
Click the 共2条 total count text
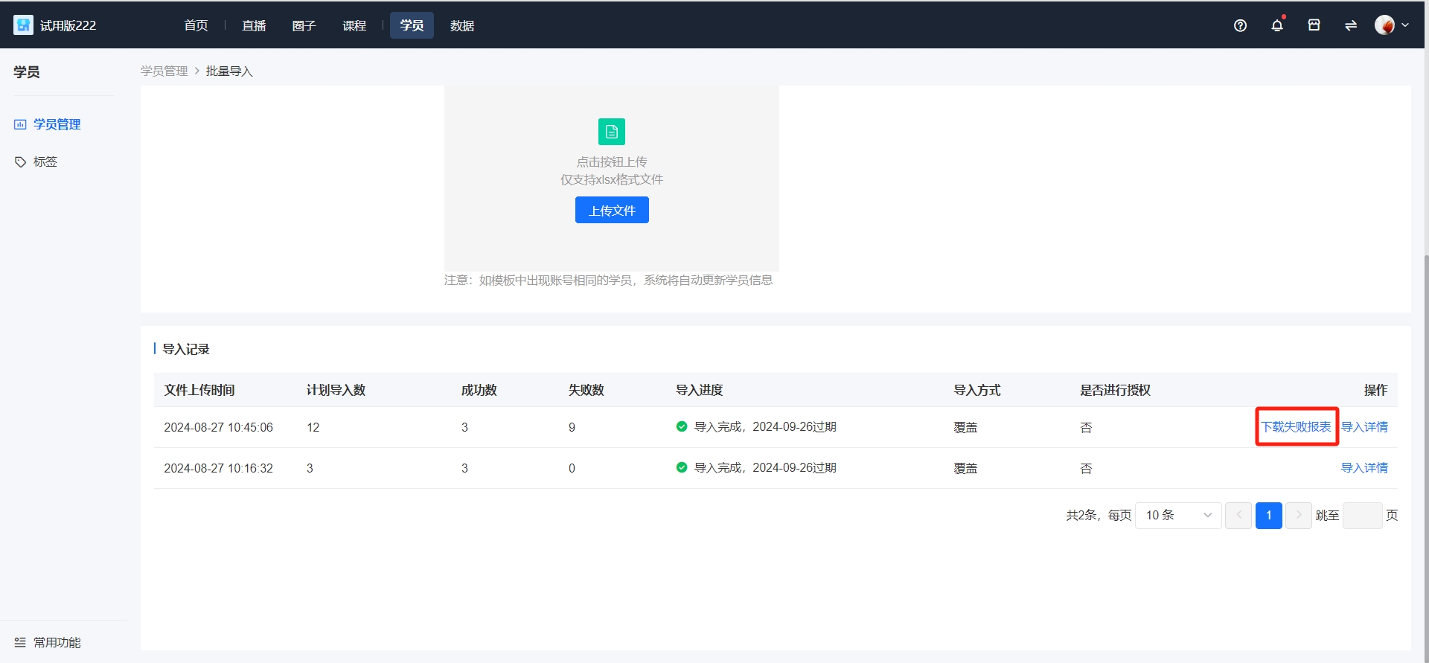pyautogui.click(x=1081, y=515)
